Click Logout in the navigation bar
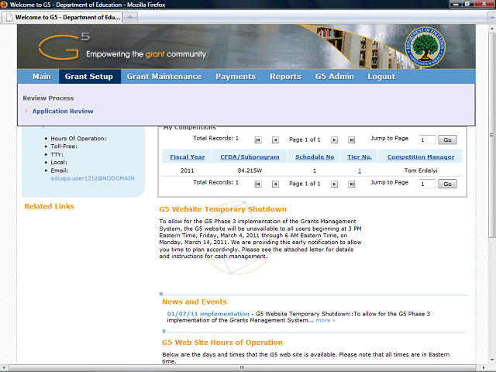Viewport: 496px width, 372px height. click(x=381, y=77)
